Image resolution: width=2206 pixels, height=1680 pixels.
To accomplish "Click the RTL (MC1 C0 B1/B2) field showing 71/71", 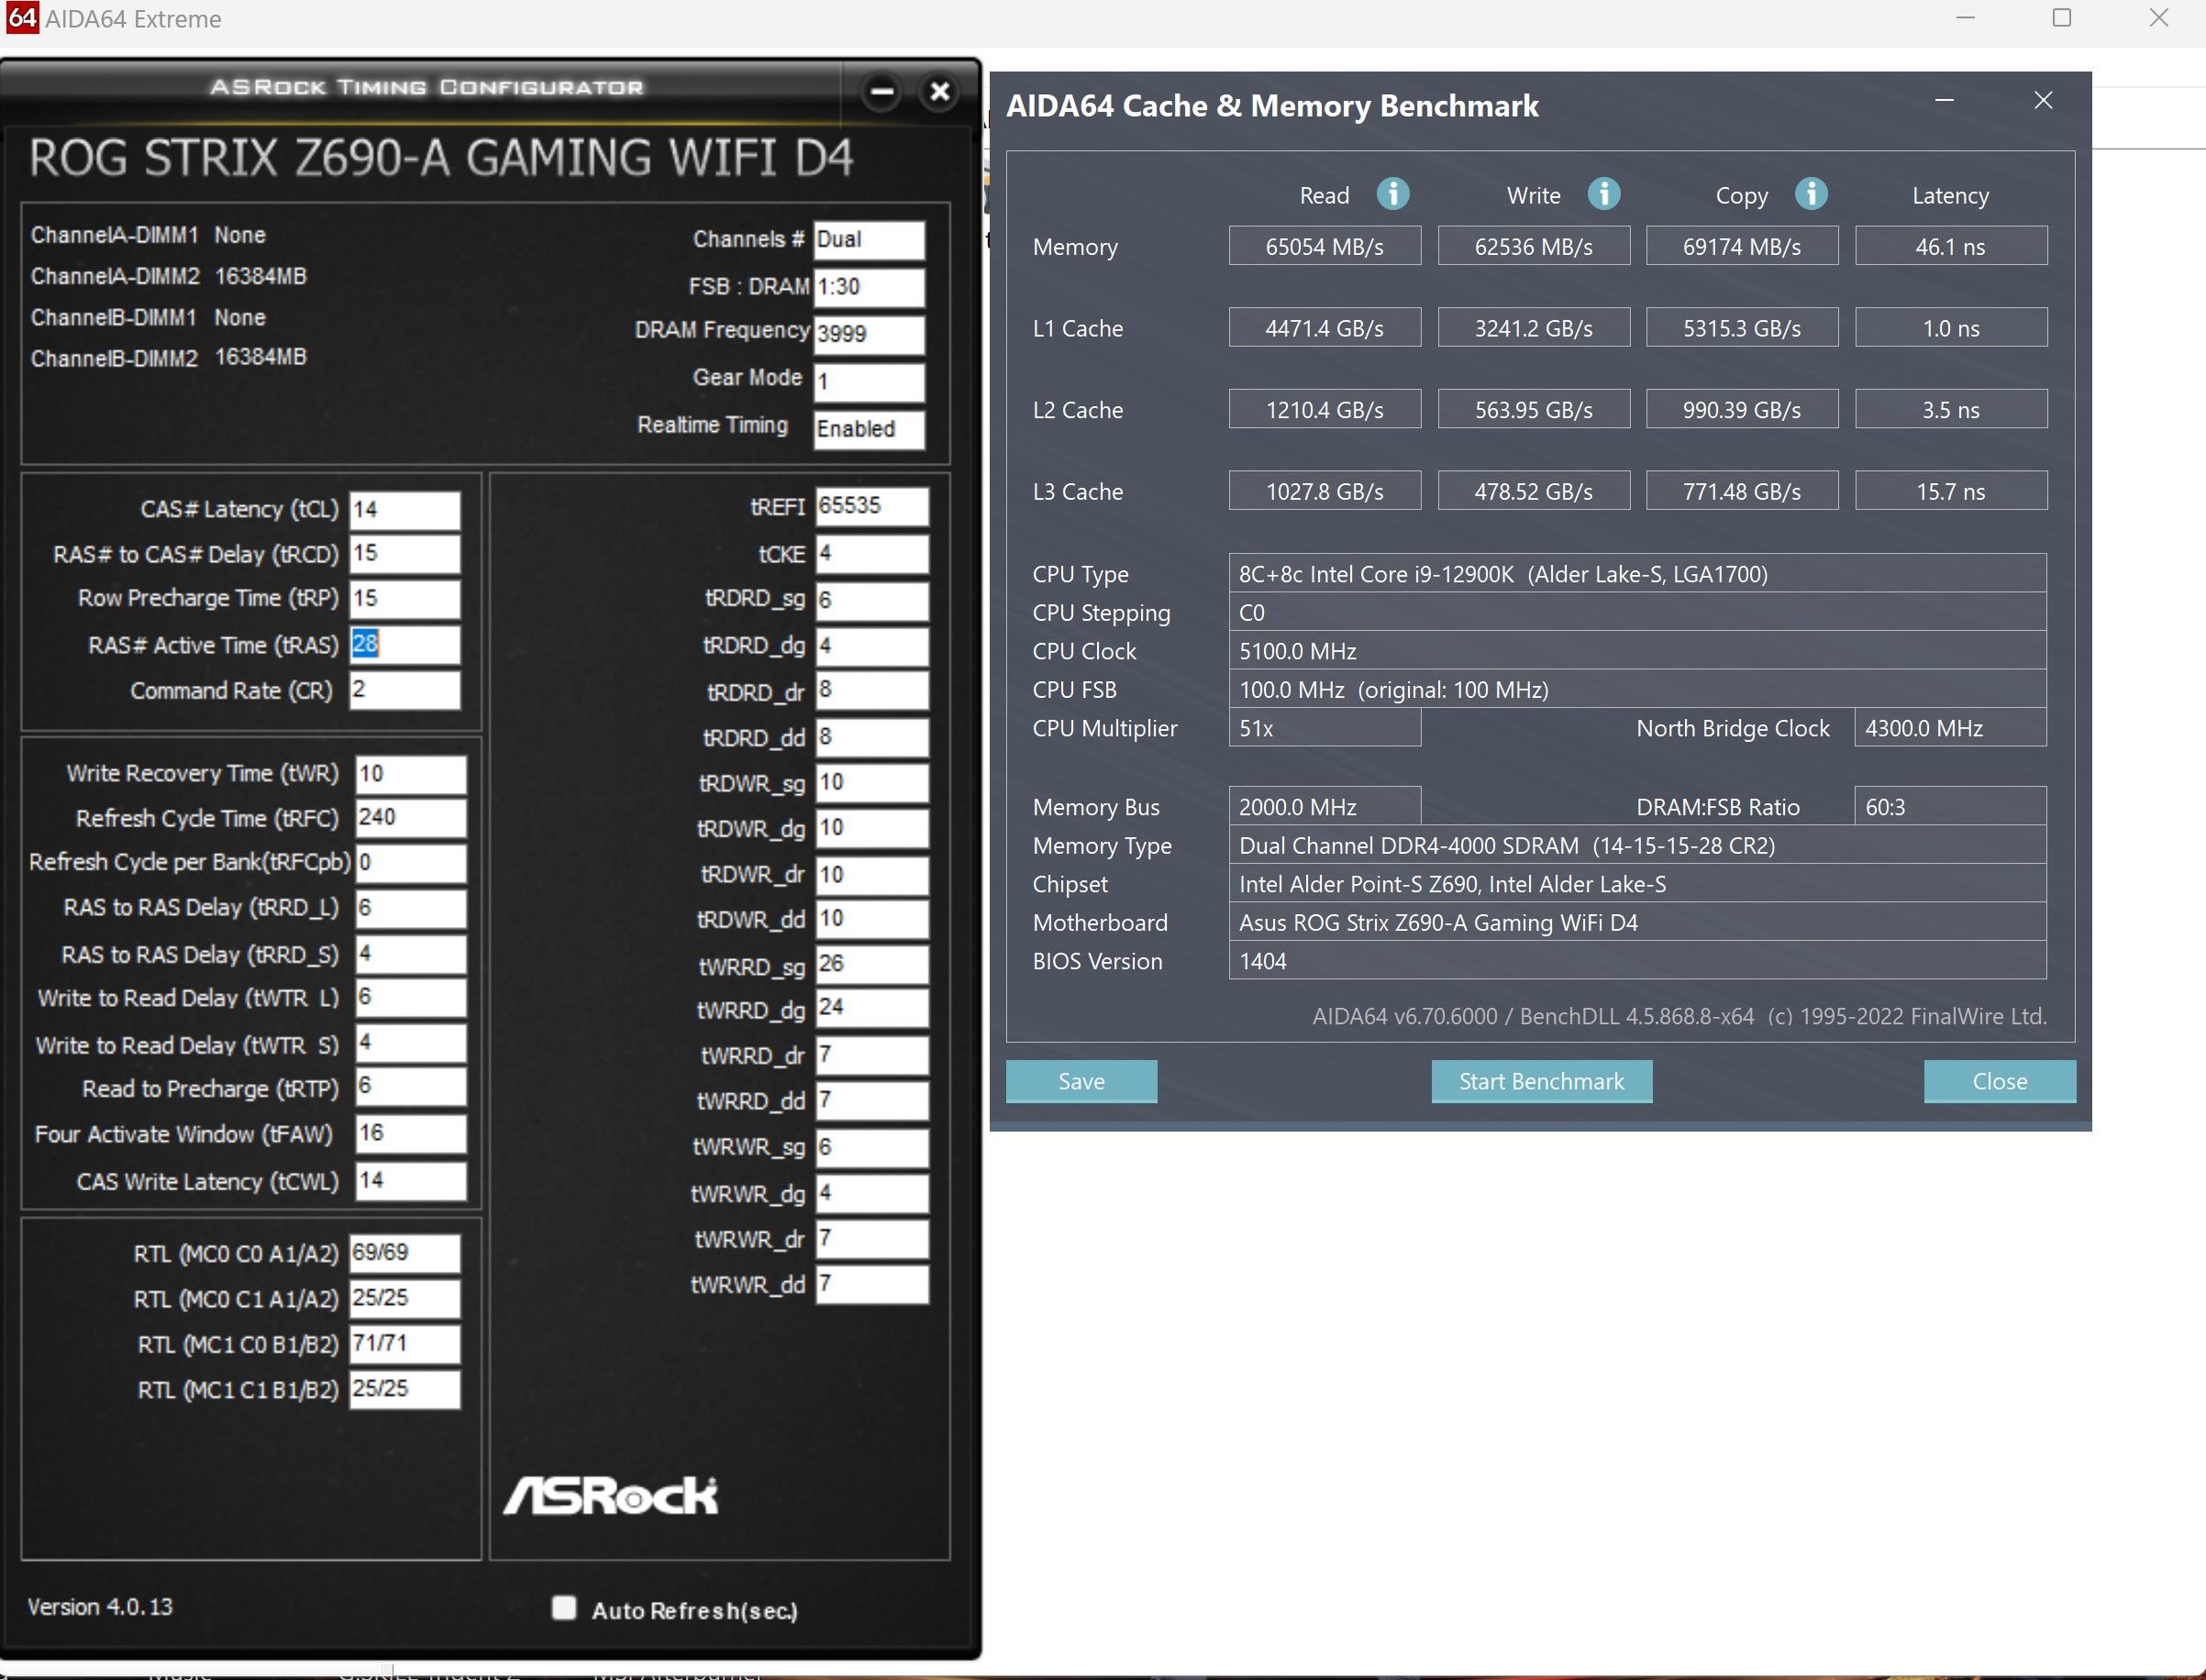I will click(x=404, y=1344).
